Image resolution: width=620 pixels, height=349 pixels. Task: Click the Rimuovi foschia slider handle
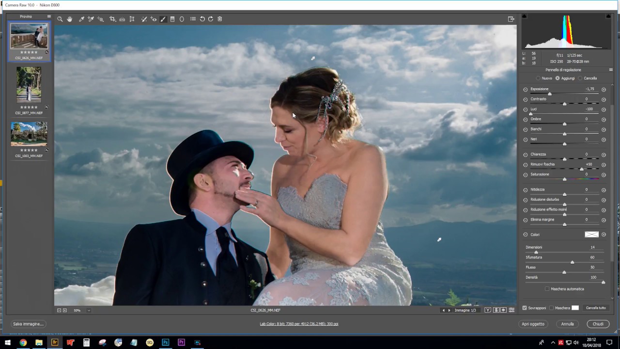[x=582, y=169]
